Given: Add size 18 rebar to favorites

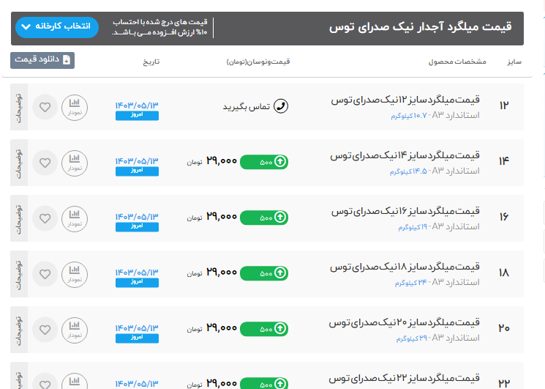Looking at the screenshot, I should (45, 274).
